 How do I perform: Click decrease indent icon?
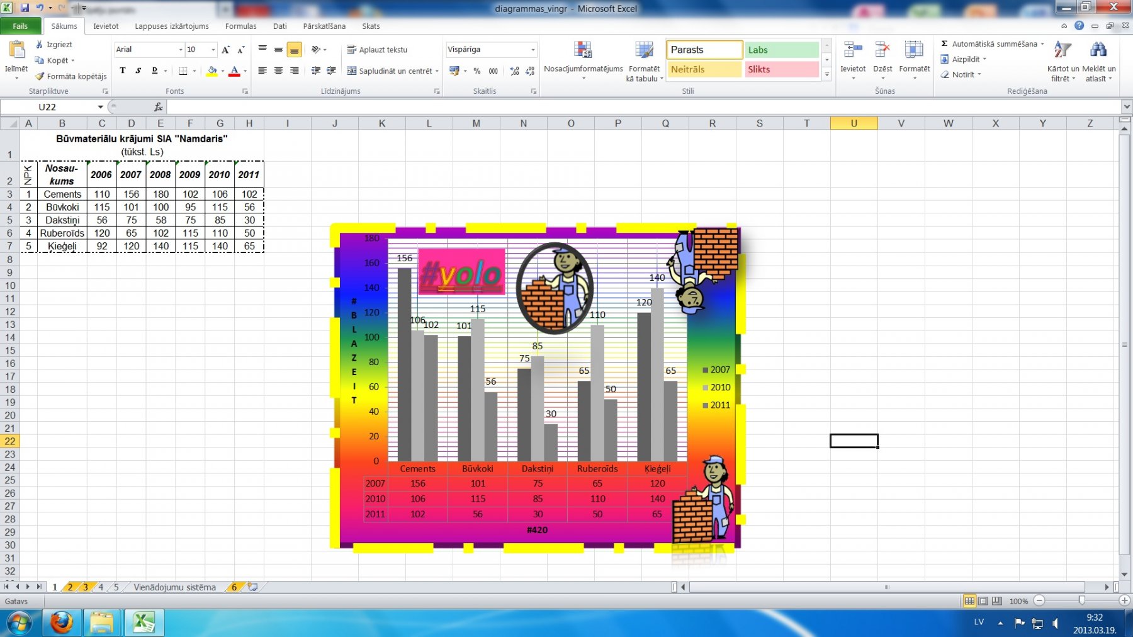[316, 70]
